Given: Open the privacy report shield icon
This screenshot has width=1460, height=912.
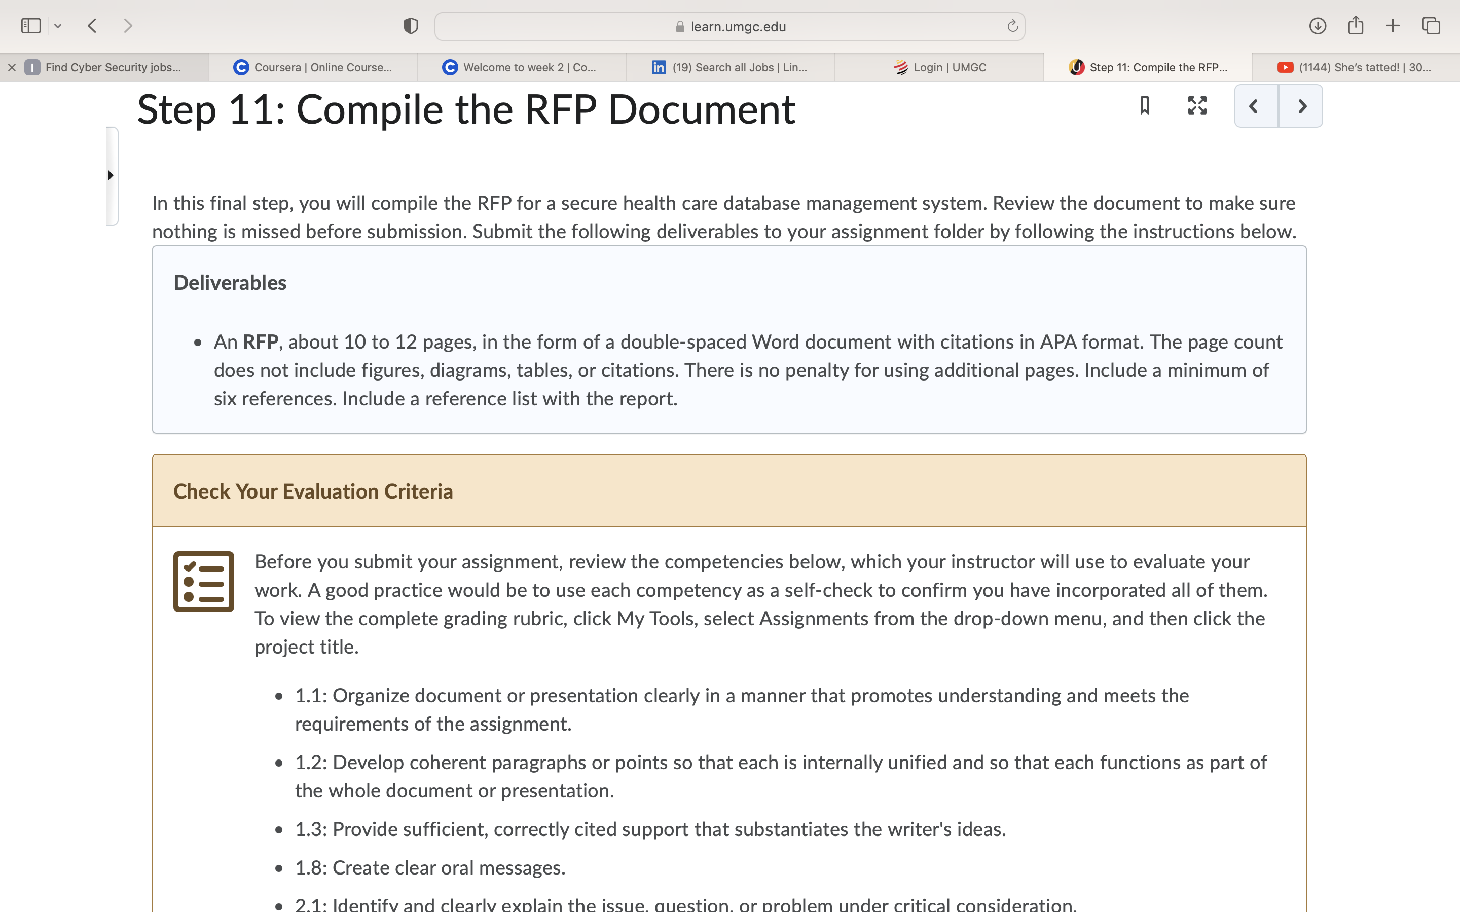Looking at the screenshot, I should click(411, 26).
